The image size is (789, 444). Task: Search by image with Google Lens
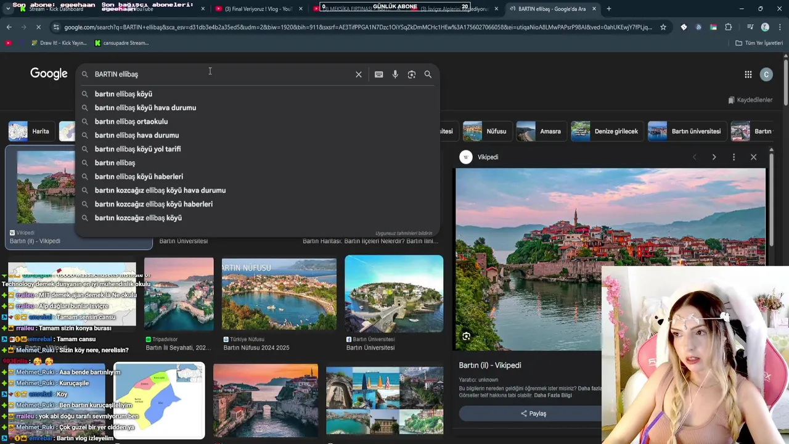[x=411, y=74]
